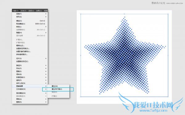Viewport: 185px width, 115px height.
Task: Choose 编组 Group with Ctrl+G shortcut
Action: tap(30, 21)
